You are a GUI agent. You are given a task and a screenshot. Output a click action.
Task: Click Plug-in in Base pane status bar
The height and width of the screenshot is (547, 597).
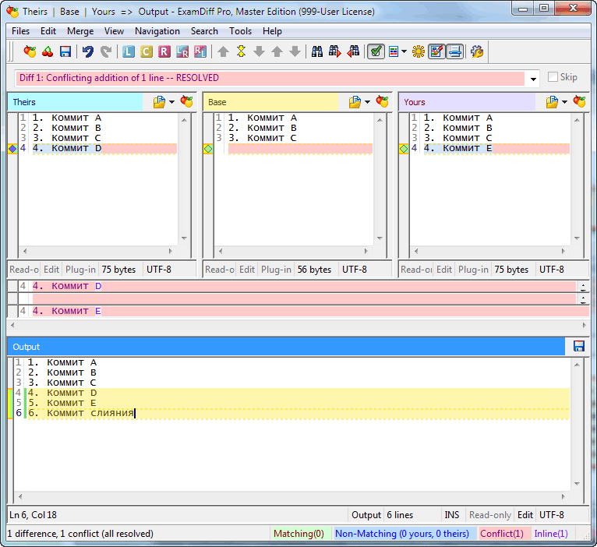[x=276, y=270]
